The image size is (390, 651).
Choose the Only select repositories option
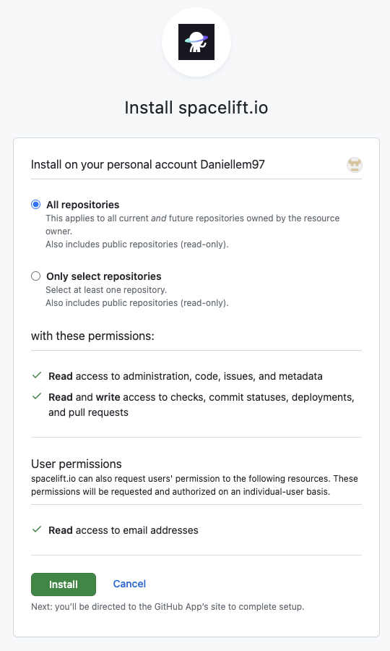[x=36, y=276]
